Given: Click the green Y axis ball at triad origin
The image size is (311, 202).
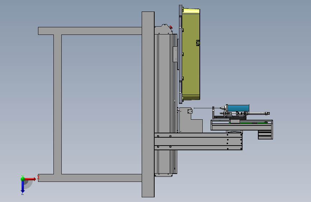Looking at the screenshot, I should pos(23,179).
